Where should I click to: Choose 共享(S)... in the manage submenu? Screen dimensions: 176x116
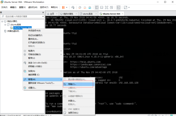79,101
